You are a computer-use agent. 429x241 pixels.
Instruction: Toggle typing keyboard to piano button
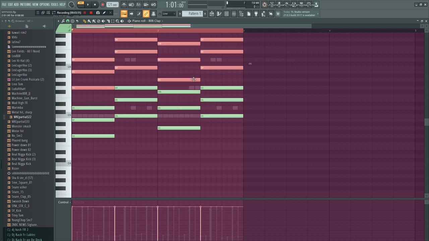pos(124,14)
